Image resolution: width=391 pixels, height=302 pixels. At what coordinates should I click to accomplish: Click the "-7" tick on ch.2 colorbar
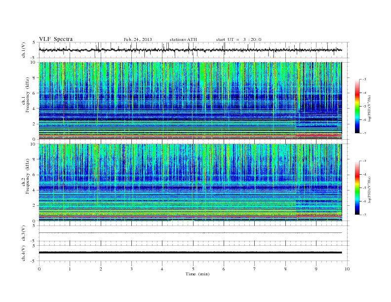pyautogui.click(x=364, y=215)
